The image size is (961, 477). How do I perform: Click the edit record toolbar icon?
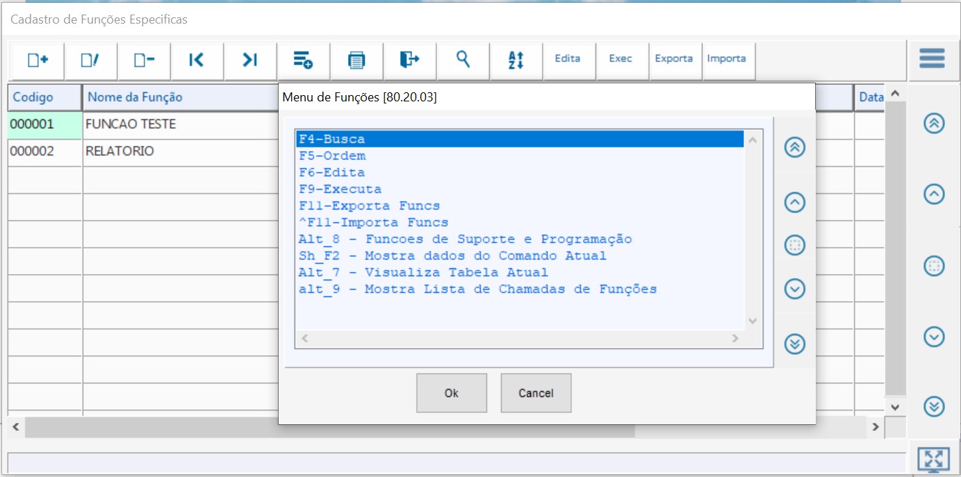[x=90, y=60]
